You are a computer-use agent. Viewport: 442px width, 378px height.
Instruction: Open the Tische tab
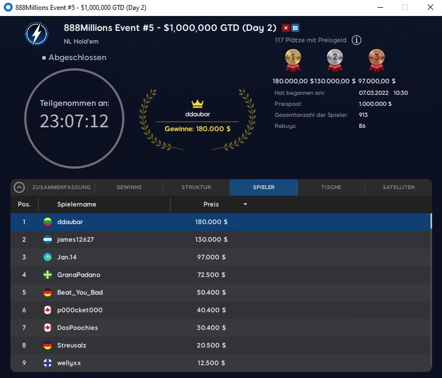click(x=331, y=187)
